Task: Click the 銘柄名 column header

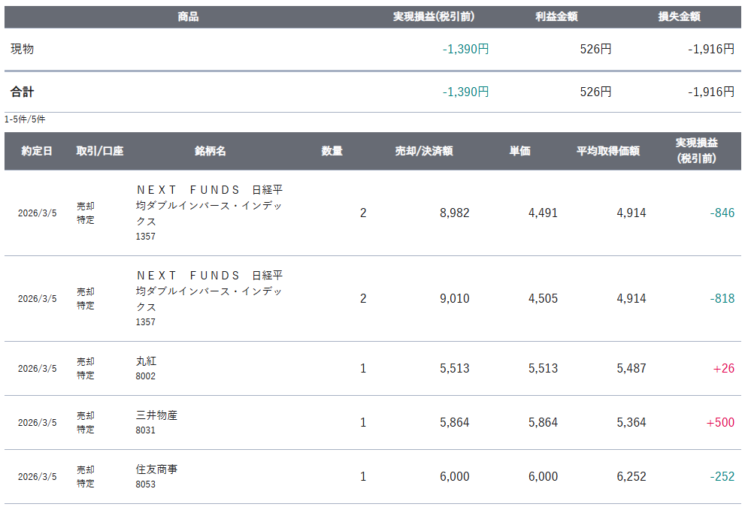Action: coord(210,151)
